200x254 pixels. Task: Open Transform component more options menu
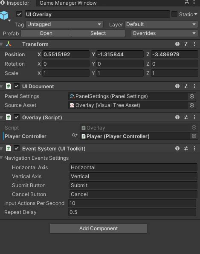[x=194, y=44]
